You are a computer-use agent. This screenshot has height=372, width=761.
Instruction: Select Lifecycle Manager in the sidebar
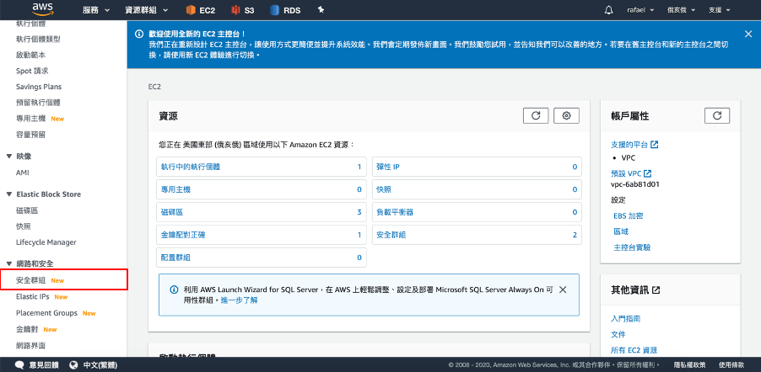click(x=46, y=242)
